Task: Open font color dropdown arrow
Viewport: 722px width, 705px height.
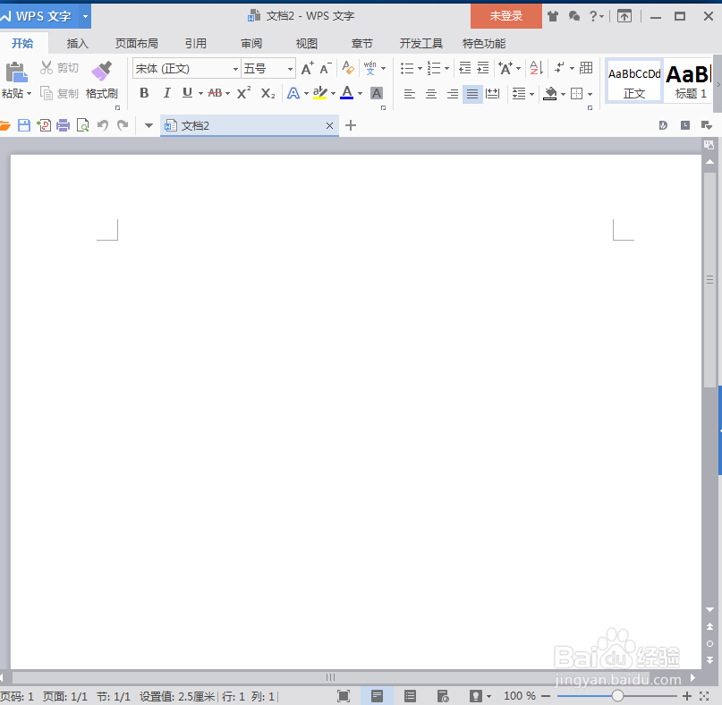Action: 360,94
